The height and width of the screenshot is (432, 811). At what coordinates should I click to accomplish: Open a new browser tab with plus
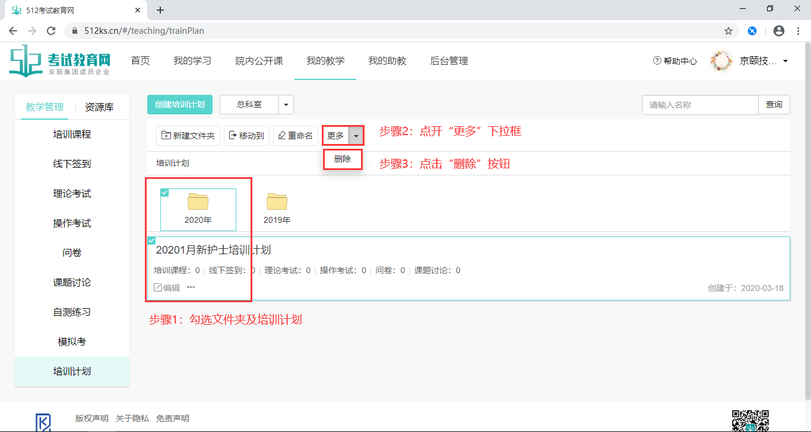click(x=160, y=10)
